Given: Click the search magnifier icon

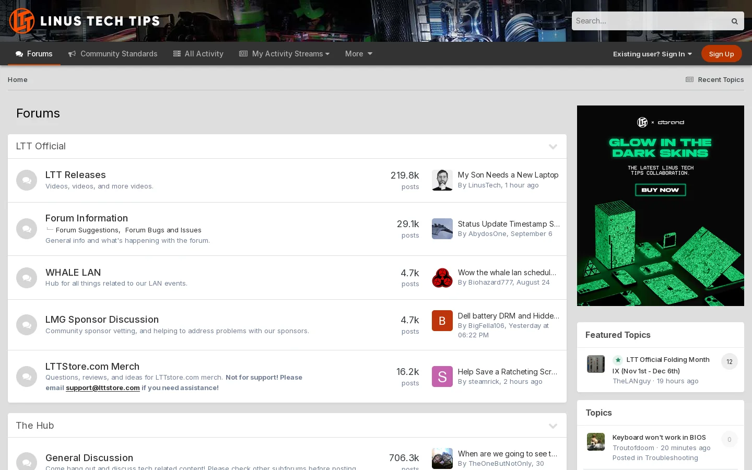Looking at the screenshot, I should point(734,21).
